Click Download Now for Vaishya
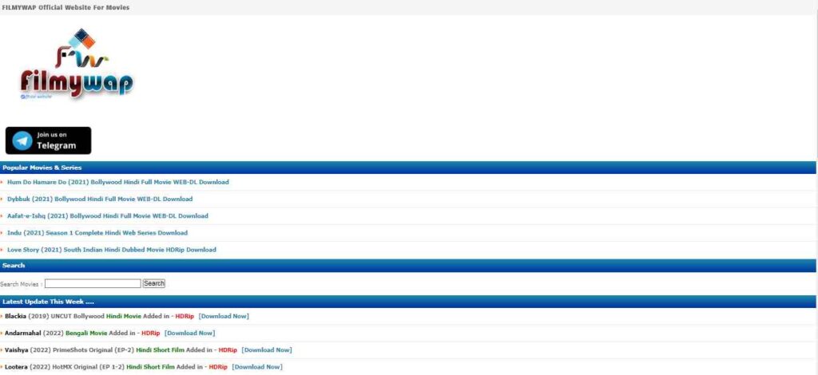 pos(267,350)
